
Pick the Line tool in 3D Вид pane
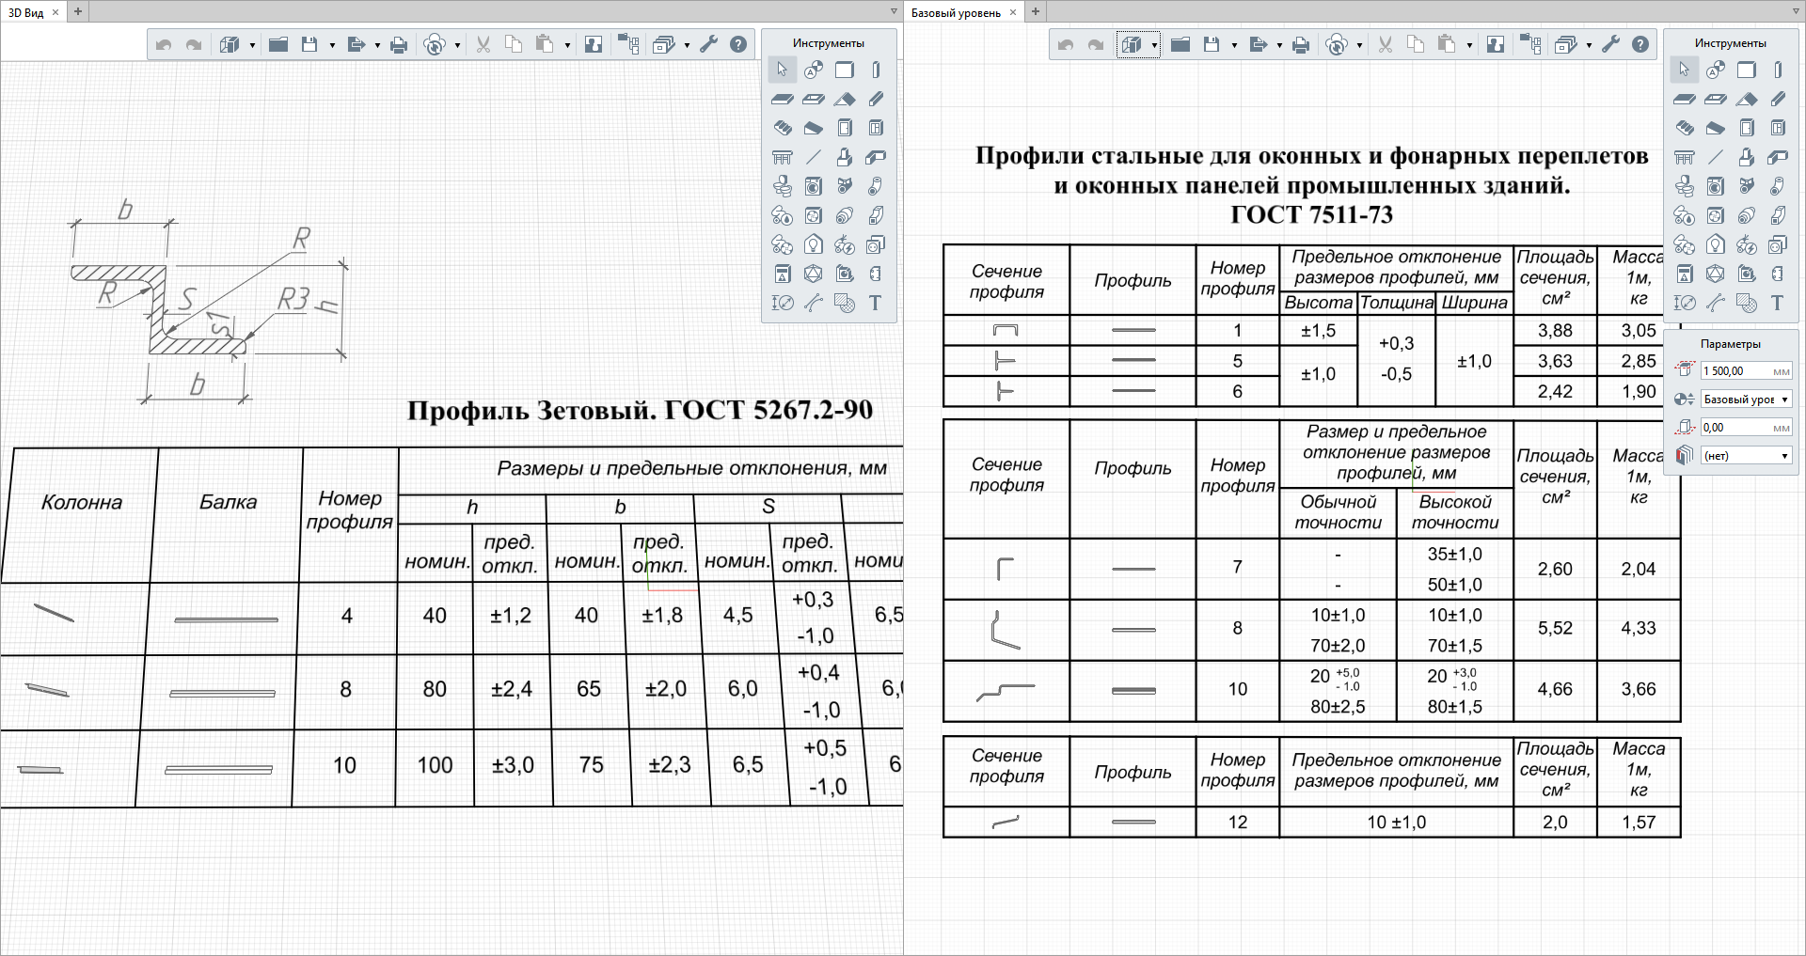[x=814, y=157]
